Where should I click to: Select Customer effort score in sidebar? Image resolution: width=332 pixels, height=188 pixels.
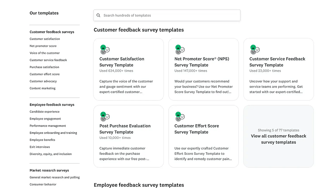coord(44,74)
